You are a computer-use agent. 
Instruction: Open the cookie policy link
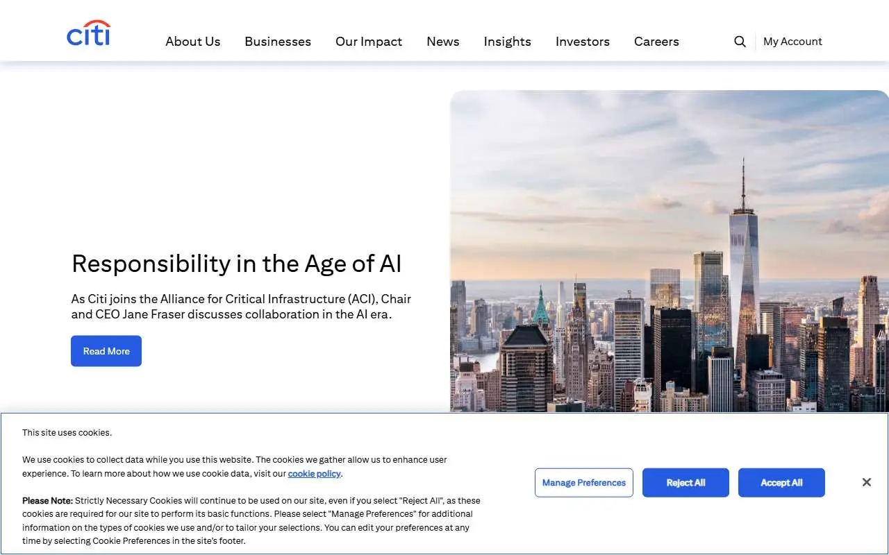[x=315, y=474]
